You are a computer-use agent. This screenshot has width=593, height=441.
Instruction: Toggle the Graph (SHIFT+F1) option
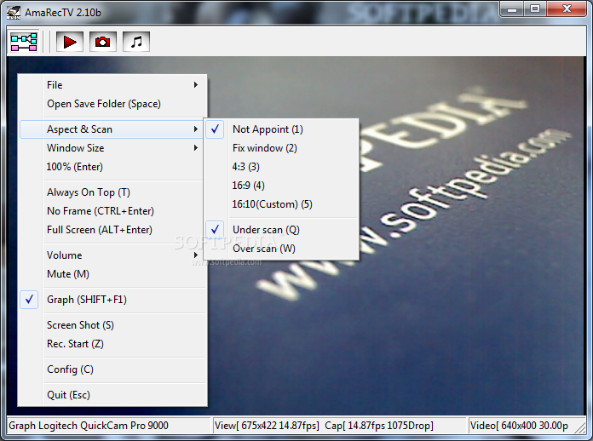click(x=112, y=300)
